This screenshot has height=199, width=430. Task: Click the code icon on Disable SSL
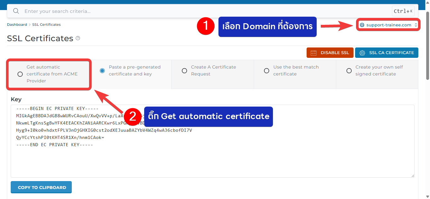pos(313,53)
